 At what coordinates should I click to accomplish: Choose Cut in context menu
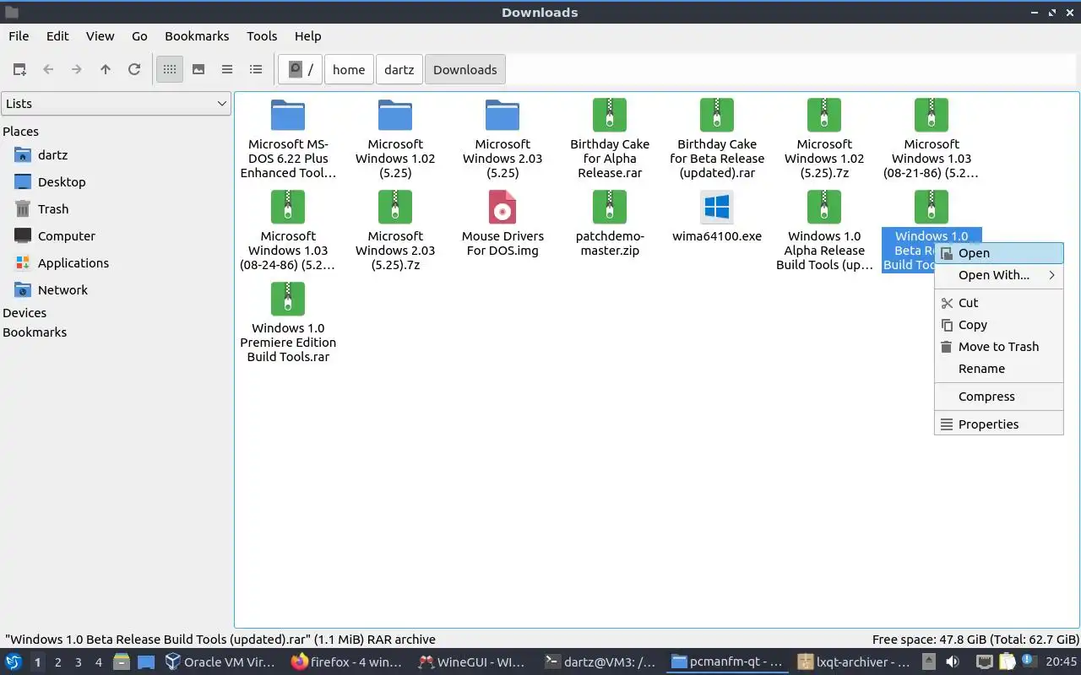pyautogui.click(x=999, y=303)
